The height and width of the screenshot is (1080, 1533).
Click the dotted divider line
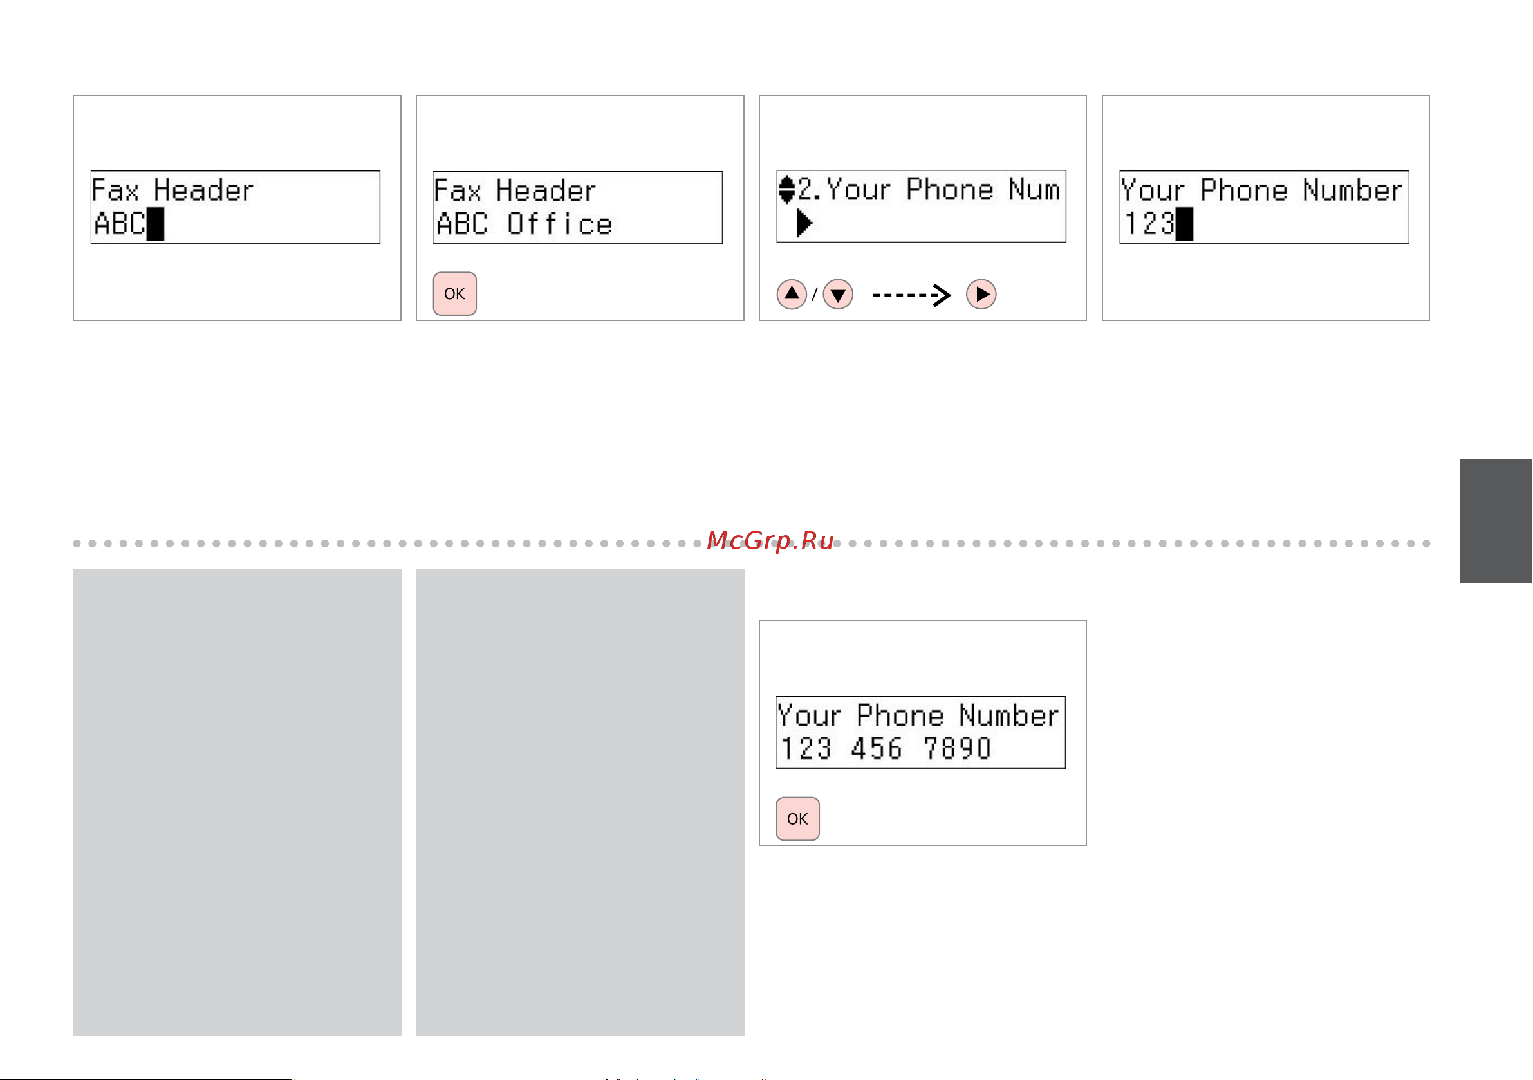click(x=751, y=544)
